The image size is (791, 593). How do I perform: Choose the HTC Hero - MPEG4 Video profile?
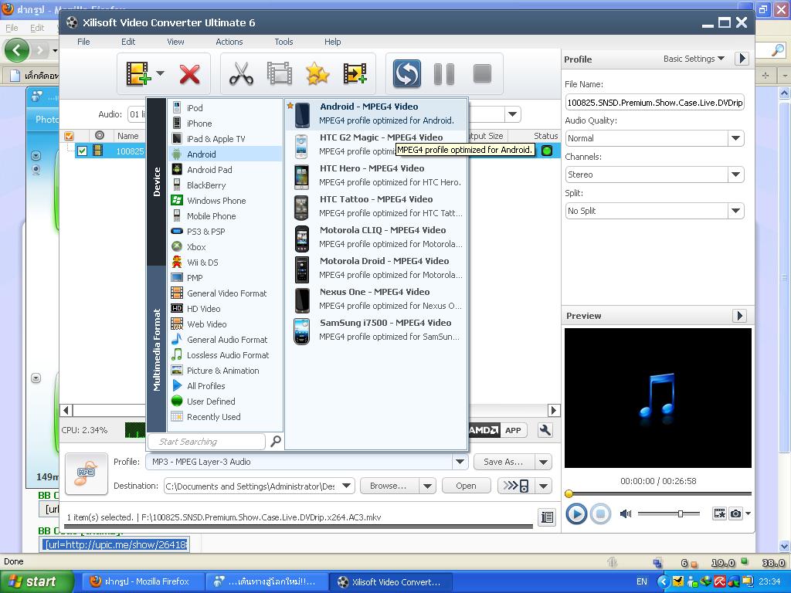376,175
